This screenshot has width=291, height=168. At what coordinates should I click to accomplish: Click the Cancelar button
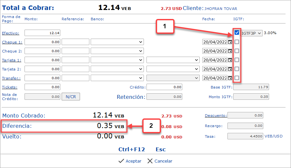coord(160,161)
